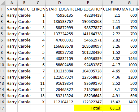Select column D header
This screenshot has height=112, width=139.
click(x=59, y=3)
